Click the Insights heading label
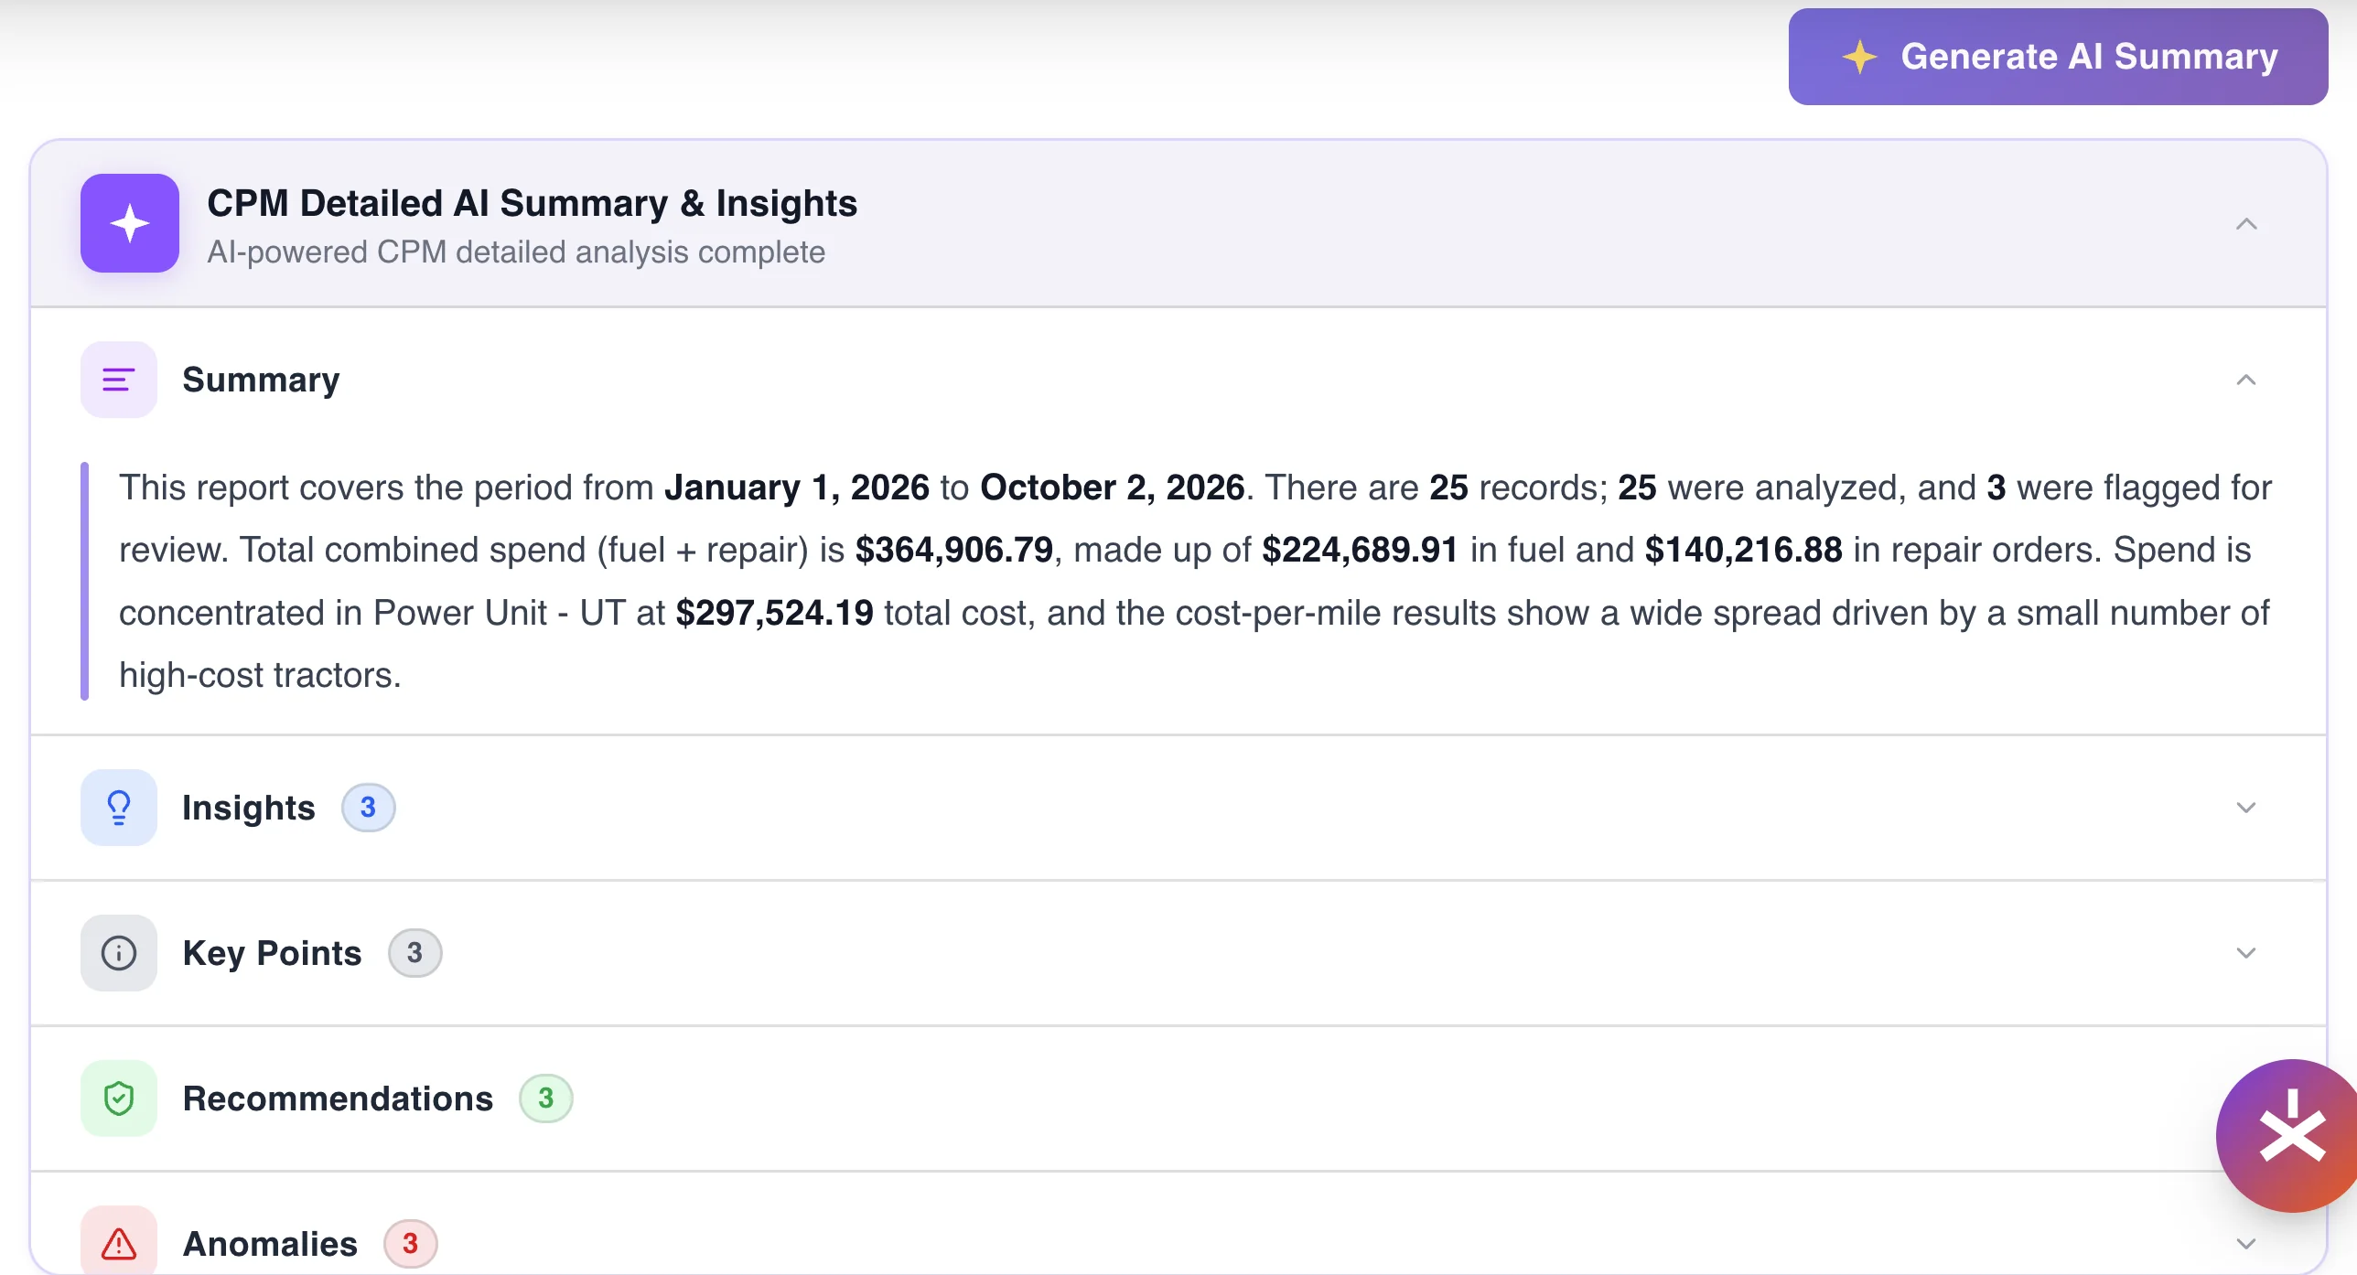The width and height of the screenshot is (2357, 1275). point(249,808)
